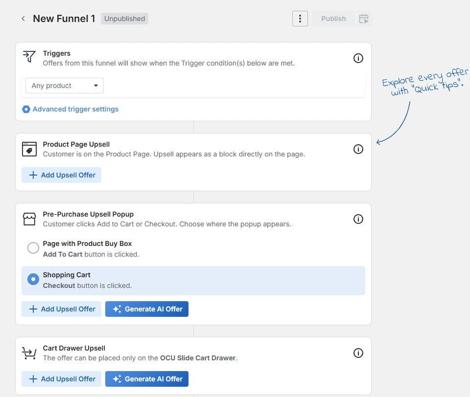Screen dimensions: 470x397
Task: Click the Pre-Purchase Upsell Popup heading
Action: (88, 214)
